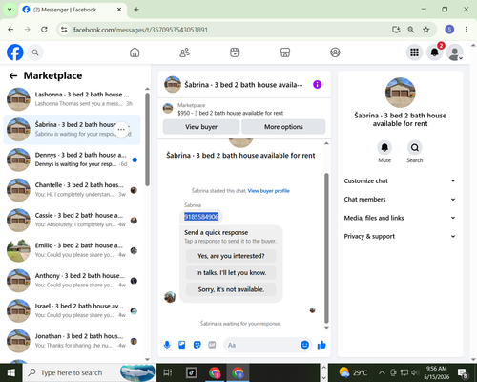Choose a GIF with the GIF icon
477x382 pixels.
tap(212, 345)
